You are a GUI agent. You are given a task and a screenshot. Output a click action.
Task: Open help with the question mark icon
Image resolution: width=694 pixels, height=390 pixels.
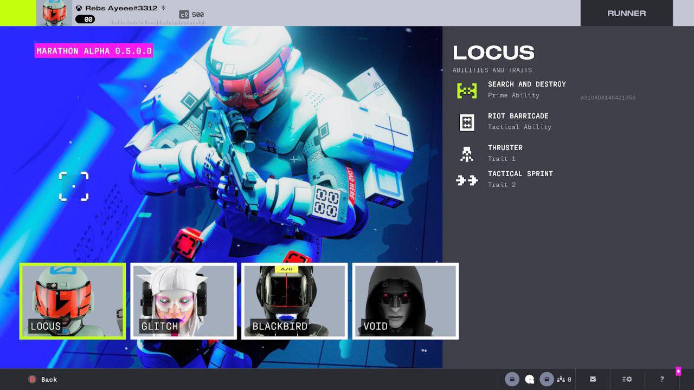coord(662,379)
